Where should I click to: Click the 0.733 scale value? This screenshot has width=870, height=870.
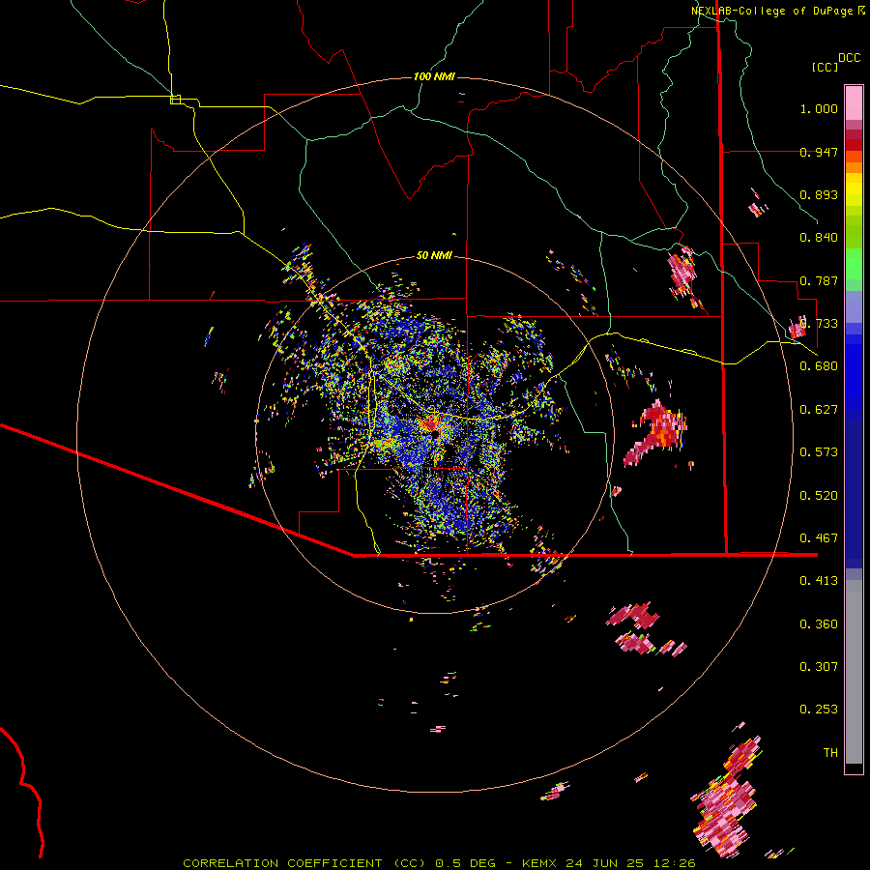[x=819, y=324]
